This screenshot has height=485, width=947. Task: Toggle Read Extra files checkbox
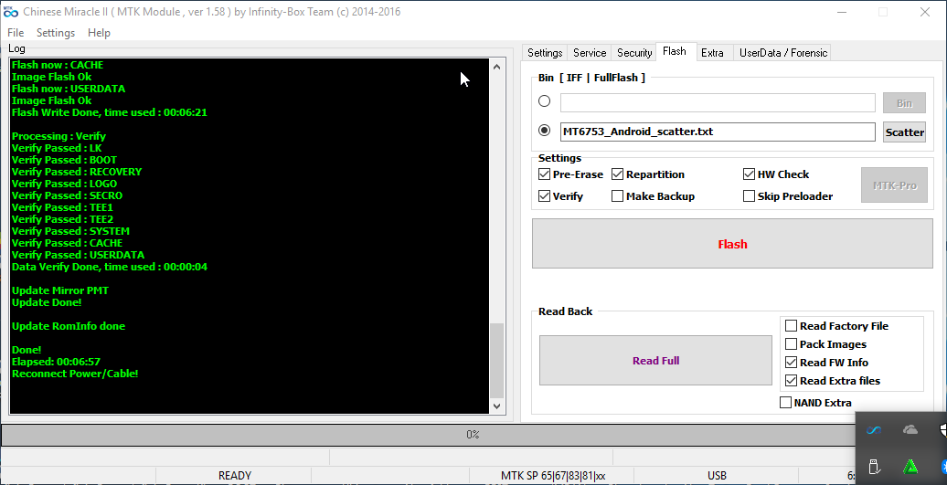tap(791, 381)
